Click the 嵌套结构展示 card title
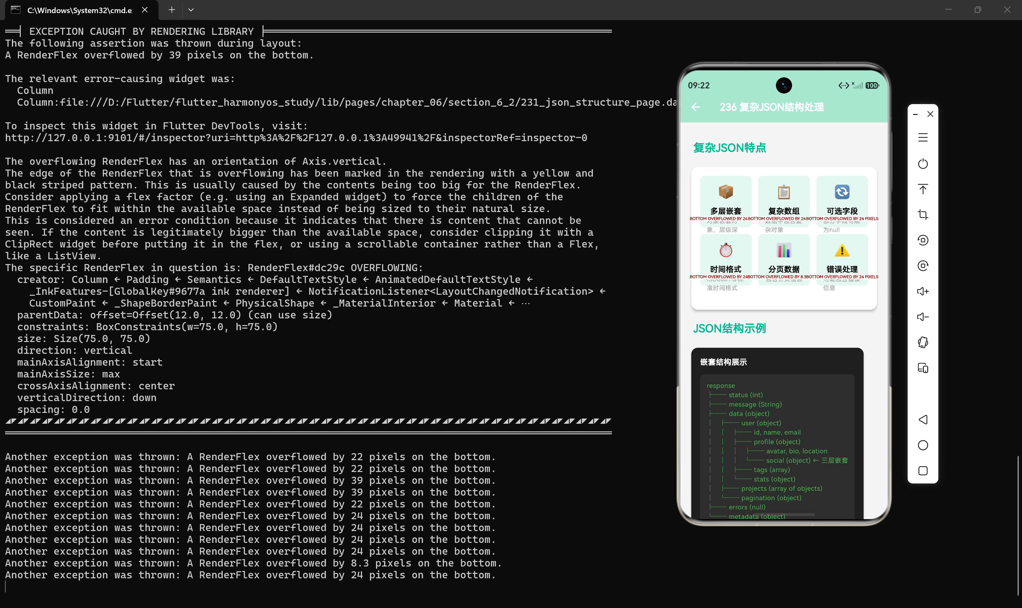 [x=723, y=362]
